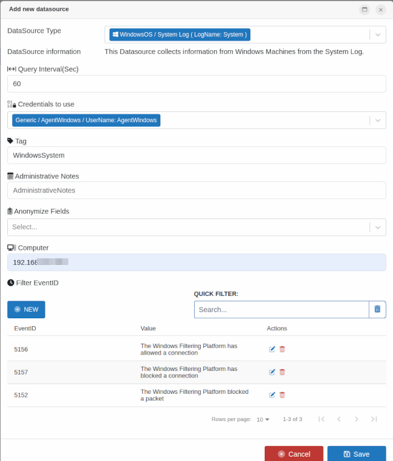This screenshot has width=393, height=461.
Task: Click the '1-3 of 3' pagination text
Action: pyautogui.click(x=292, y=419)
